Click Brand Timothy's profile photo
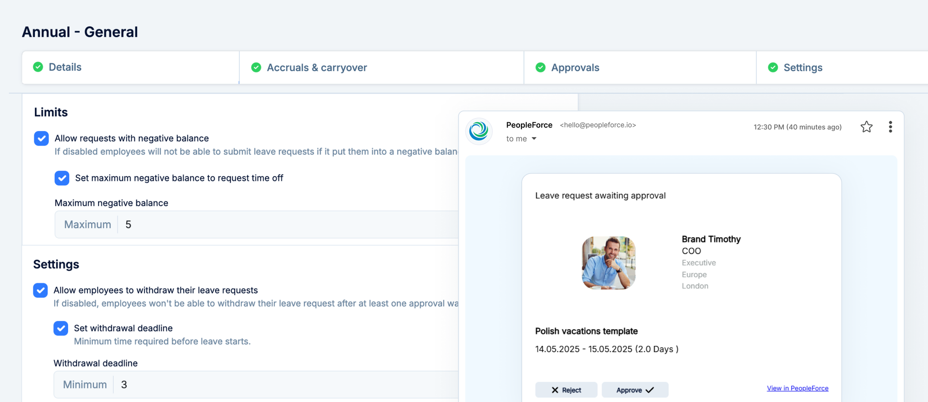The width and height of the screenshot is (928, 402). pyautogui.click(x=609, y=263)
